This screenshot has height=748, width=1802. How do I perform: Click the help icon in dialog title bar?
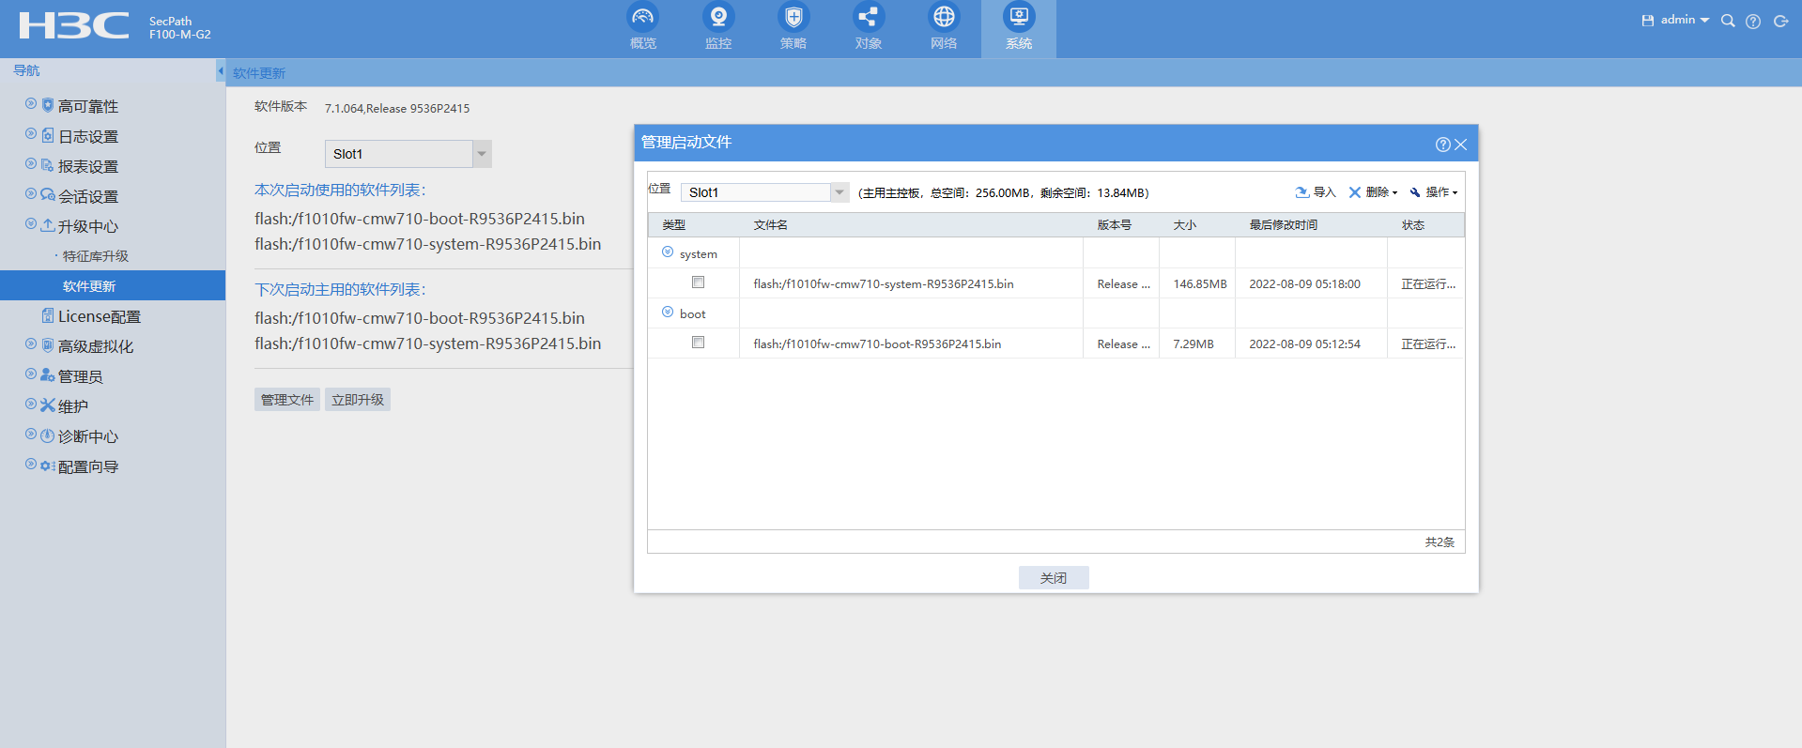[1442, 145]
